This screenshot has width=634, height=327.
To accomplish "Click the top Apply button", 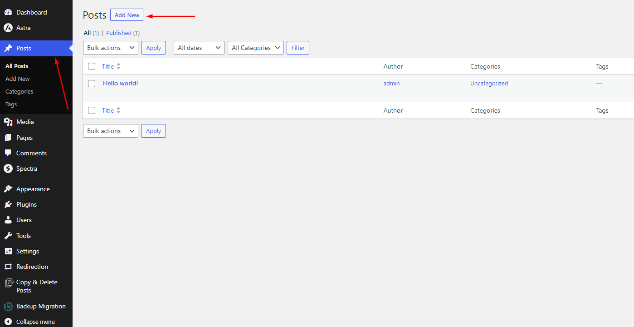I will [x=154, y=48].
